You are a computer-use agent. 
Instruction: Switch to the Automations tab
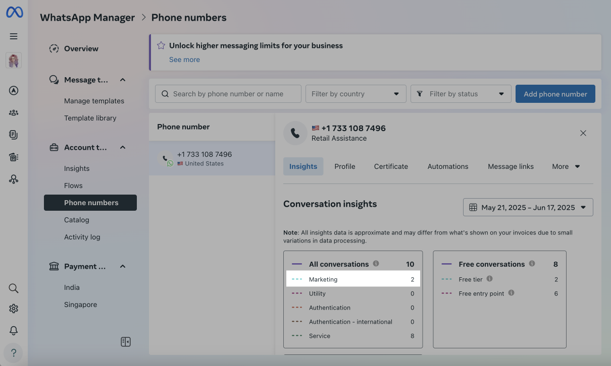point(447,166)
